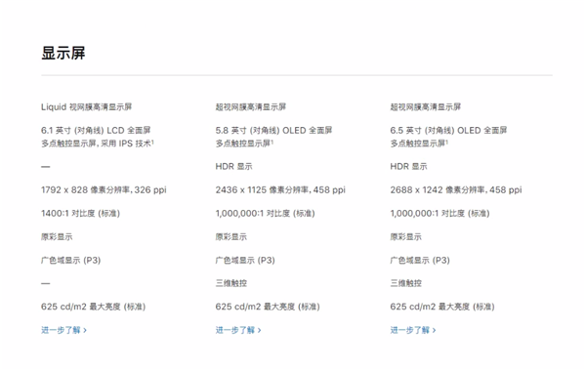
Task: Click 625 cd/m2 最大亮度 in the 5.8 英寸 column
Action: click(255, 307)
